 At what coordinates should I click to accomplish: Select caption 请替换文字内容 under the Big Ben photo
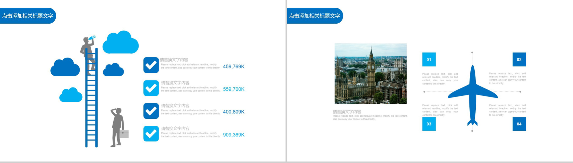[x=347, y=112]
